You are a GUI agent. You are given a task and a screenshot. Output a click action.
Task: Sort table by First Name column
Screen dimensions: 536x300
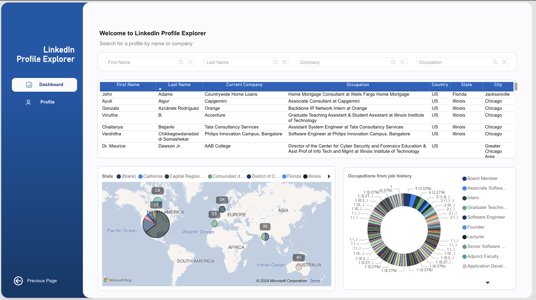128,85
